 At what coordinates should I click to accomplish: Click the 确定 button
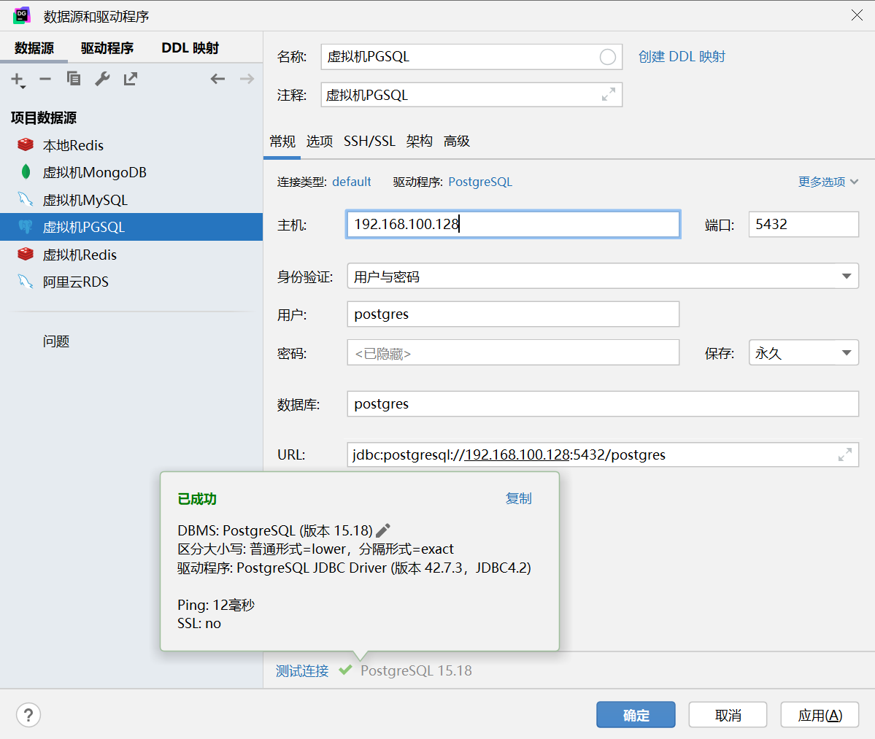pos(636,715)
